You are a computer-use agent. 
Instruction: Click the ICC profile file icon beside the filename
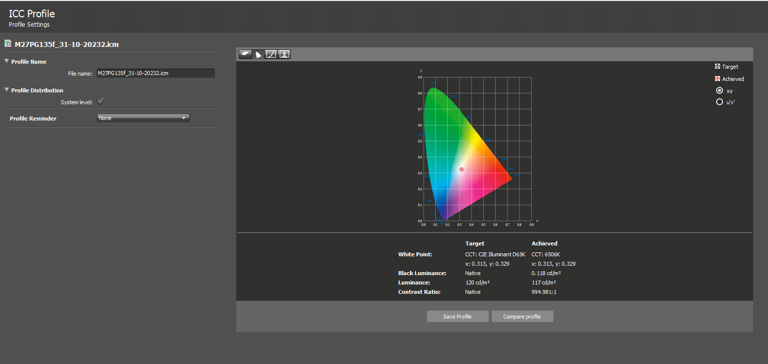(x=8, y=43)
